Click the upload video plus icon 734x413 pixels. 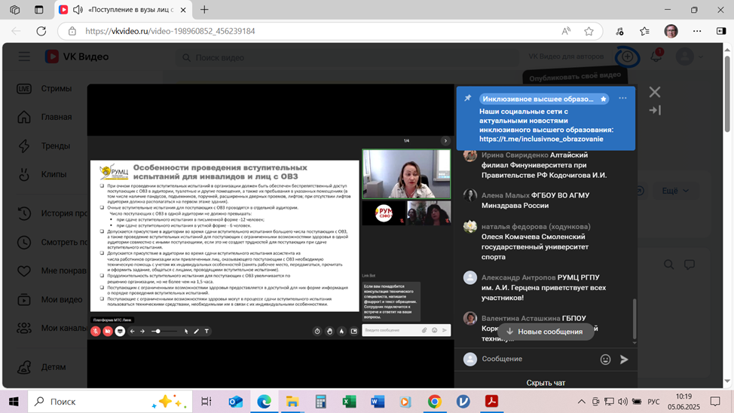pyautogui.click(x=626, y=57)
